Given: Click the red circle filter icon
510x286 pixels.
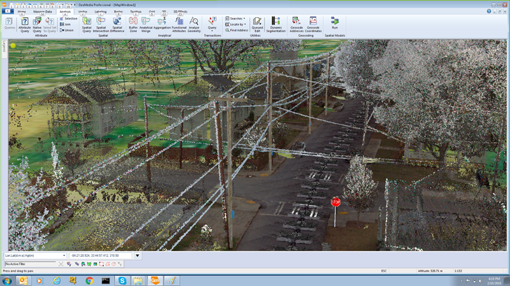Looking at the screenshot, I should (x=114, y=264).
